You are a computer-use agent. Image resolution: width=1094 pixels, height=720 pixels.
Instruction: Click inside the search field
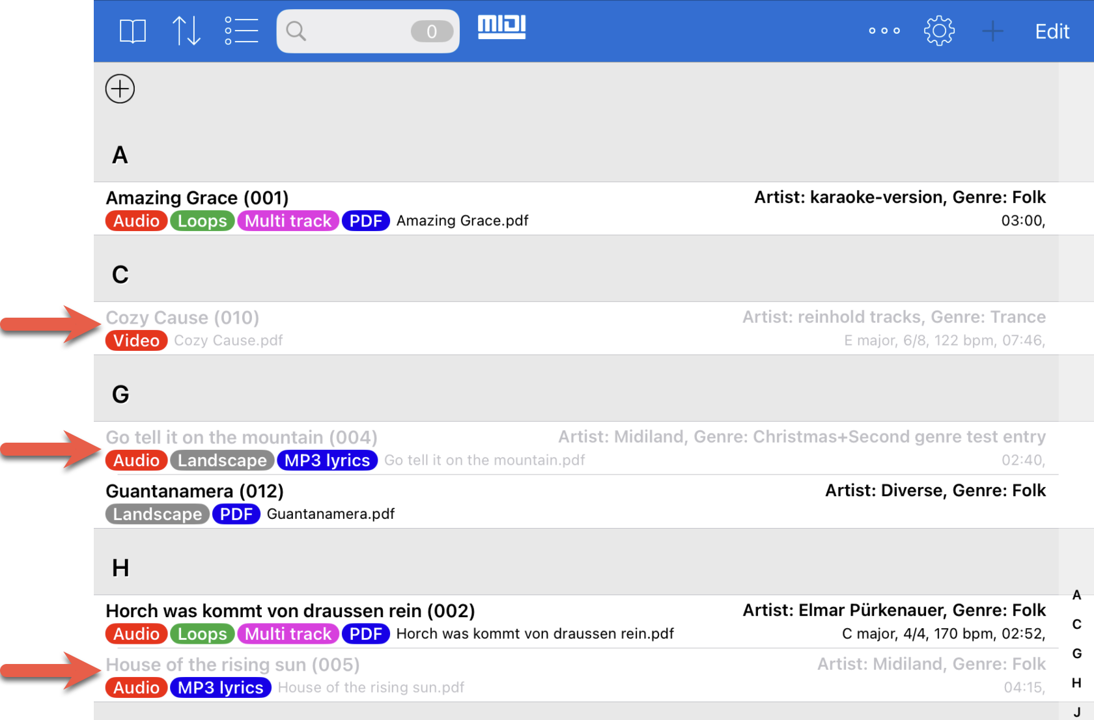[352, 31]
